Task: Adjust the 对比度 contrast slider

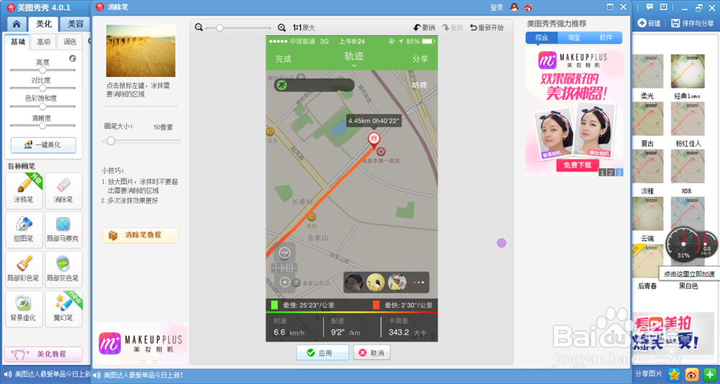Action: 42,88
